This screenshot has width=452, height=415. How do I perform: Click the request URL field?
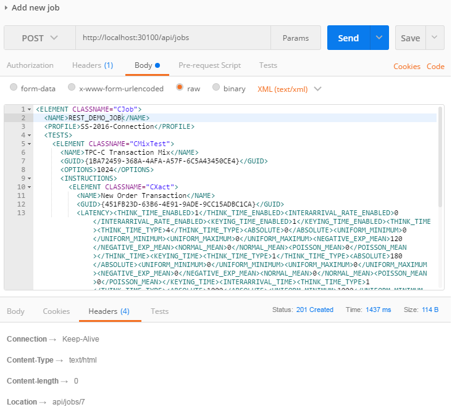pyautogui.click(x=173, y=38)
